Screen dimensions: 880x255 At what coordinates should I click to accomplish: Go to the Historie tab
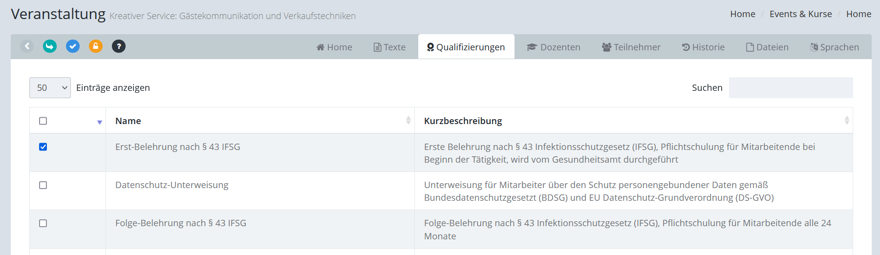click(x=703, y=47)
